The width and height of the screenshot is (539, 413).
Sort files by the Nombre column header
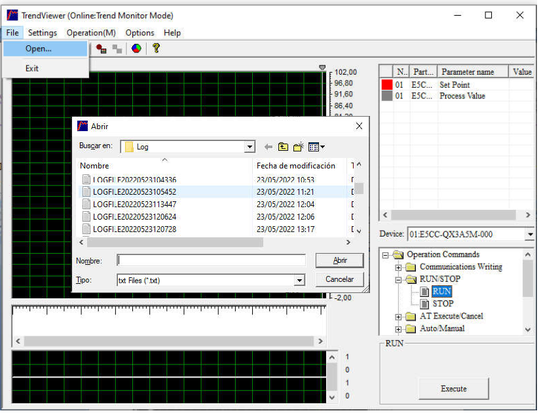[164, 166]
